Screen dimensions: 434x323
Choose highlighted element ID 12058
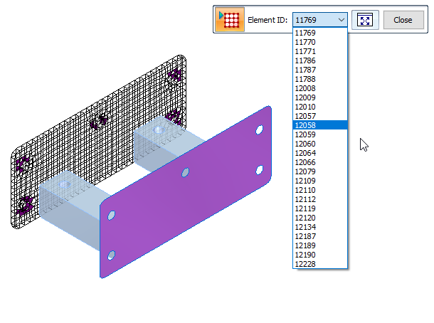(320, 125)
